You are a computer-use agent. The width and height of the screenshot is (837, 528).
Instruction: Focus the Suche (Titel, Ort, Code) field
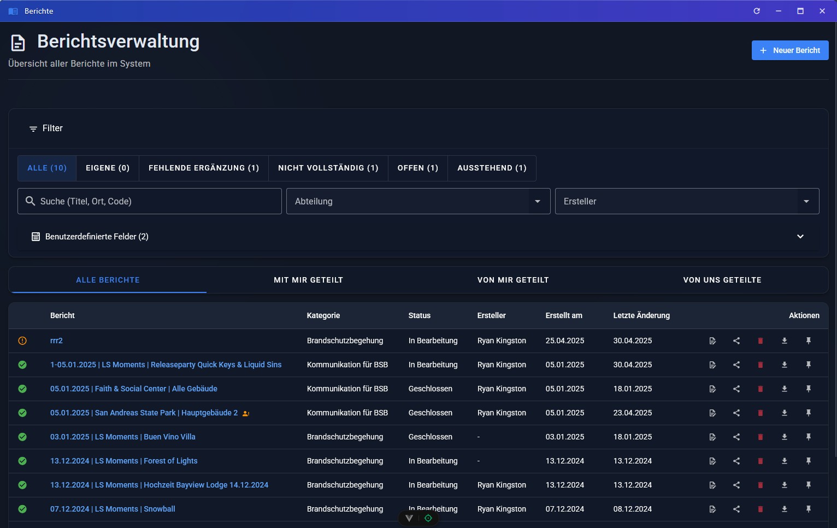tap(150, 201)
